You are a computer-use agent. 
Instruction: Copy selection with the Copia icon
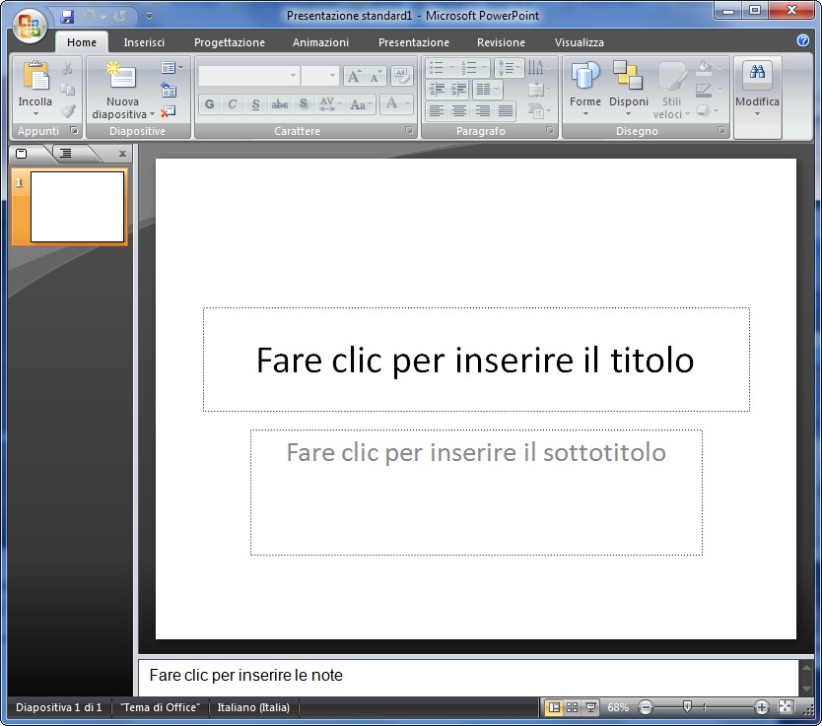tap(68, 90)
